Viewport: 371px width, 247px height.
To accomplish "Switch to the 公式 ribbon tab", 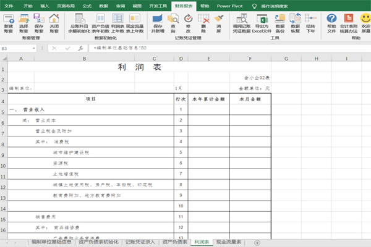I will (87, 6).
